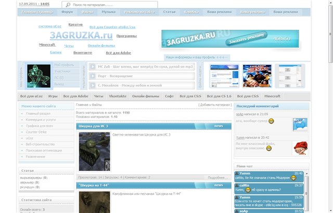Go to "Главная страница" in the top menu
This screenshot has width=333, height=213.
click(x=37, y=12)
